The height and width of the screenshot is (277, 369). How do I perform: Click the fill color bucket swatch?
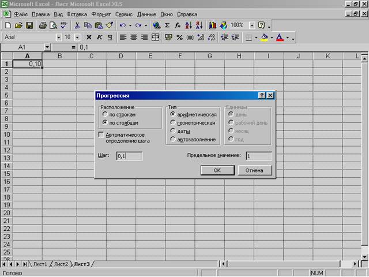point(264,37)
